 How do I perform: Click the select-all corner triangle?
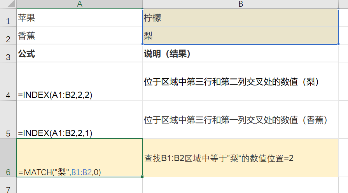(8, 4)
